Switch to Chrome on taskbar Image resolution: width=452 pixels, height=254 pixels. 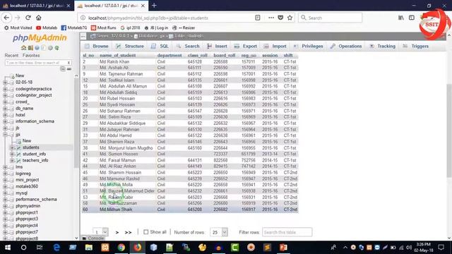click(121, 248)
